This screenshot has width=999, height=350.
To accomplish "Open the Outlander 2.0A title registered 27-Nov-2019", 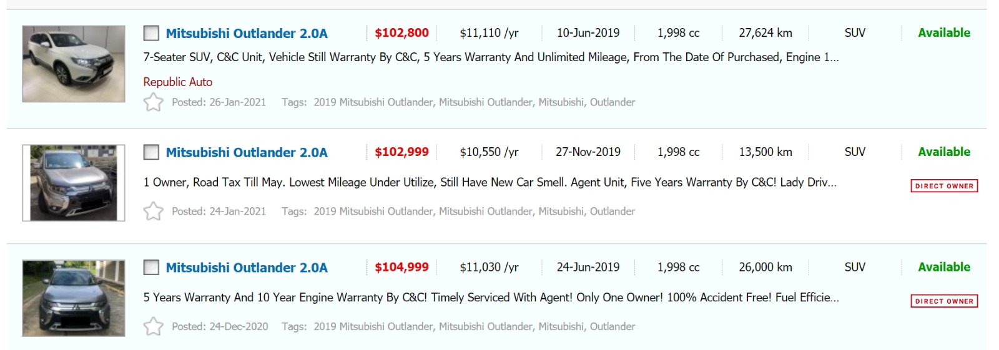I will tap(247, 152).
